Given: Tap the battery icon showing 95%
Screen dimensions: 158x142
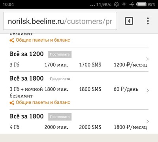Looking at the screenshot, I should point(141,4).
